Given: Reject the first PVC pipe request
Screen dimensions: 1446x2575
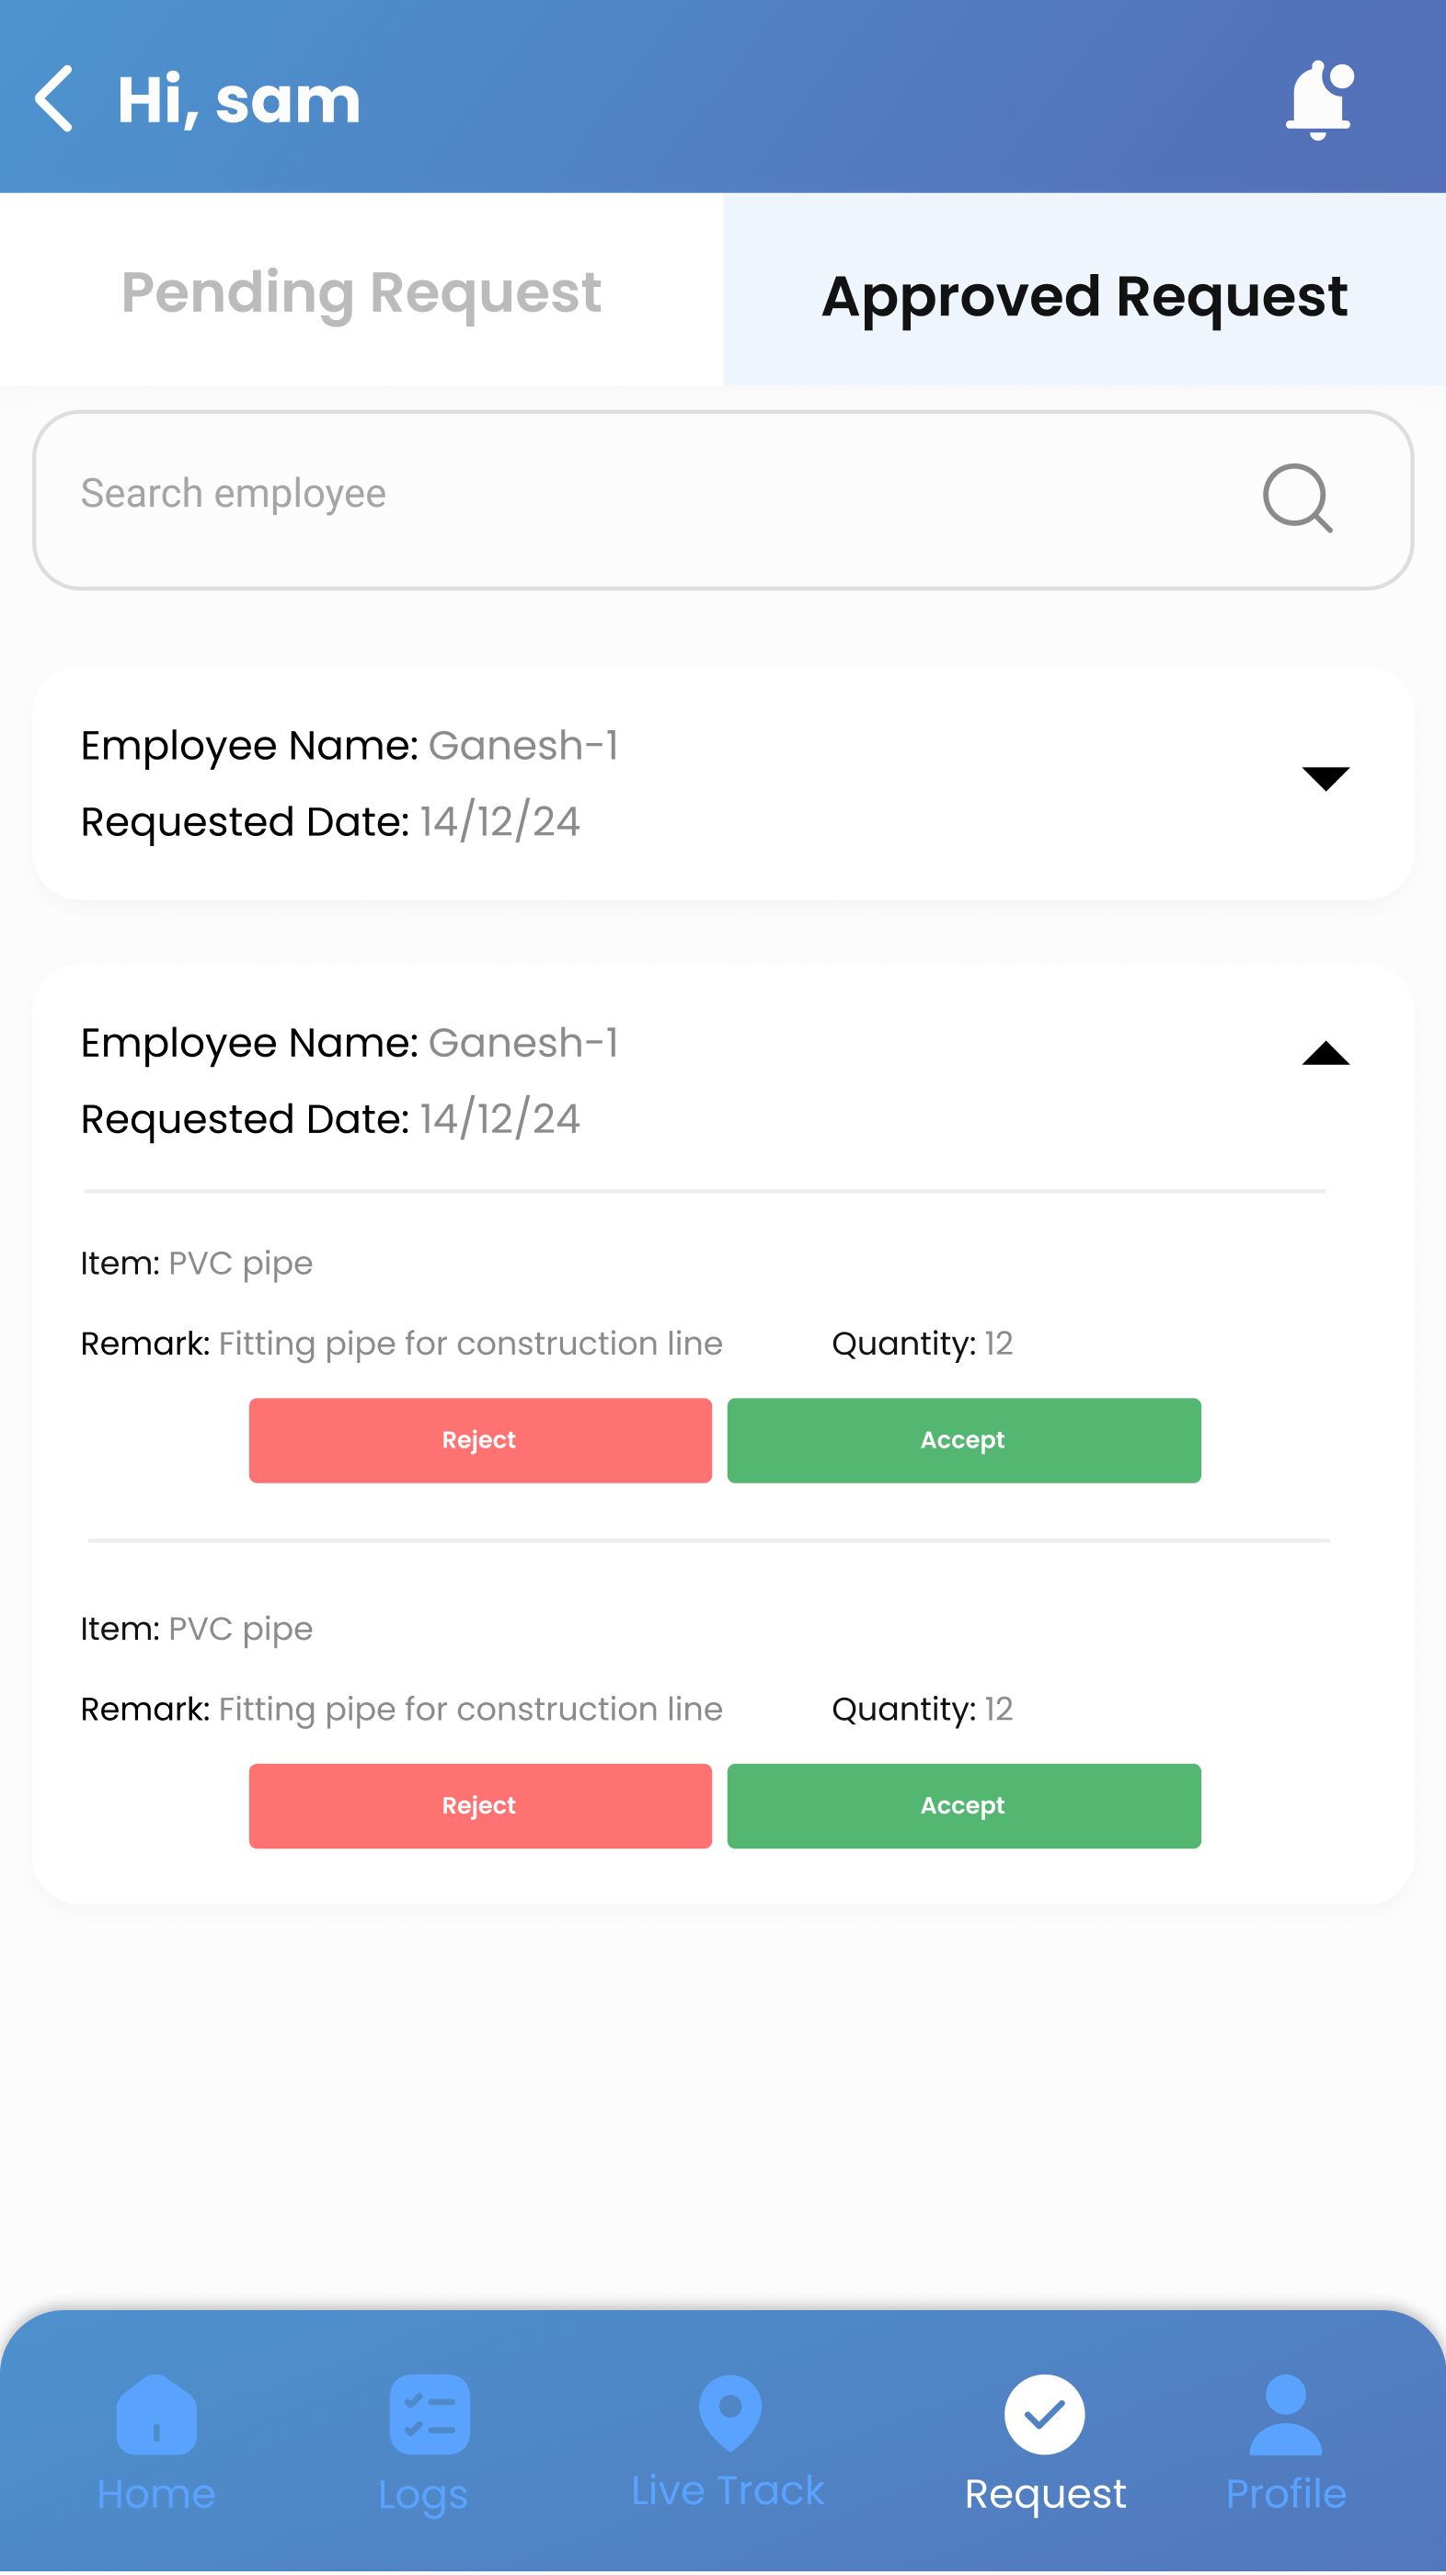Looking at the screenshot, I should pos(480,1439).
